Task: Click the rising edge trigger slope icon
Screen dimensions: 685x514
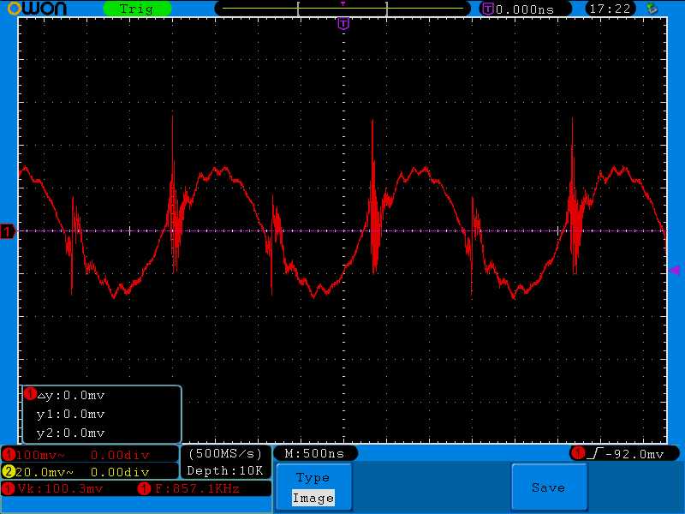Action: pyautogui.click(x=595, y=454)
